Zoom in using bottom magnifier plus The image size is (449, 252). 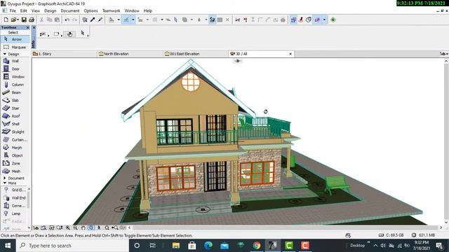[68, 227]
